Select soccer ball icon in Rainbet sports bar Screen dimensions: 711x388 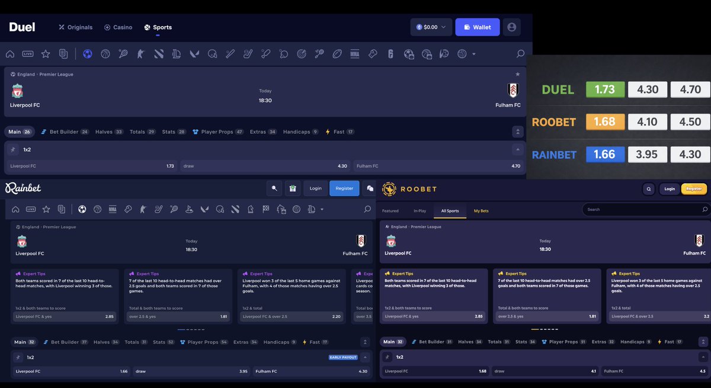82,209
